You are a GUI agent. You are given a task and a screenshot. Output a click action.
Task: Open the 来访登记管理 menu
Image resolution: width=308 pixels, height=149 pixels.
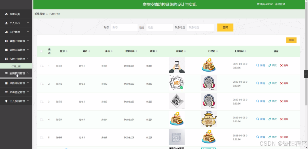point(16,92)
